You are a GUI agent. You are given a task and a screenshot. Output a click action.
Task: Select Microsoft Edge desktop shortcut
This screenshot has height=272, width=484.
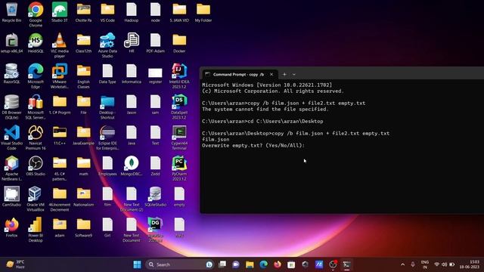(36, 76)
